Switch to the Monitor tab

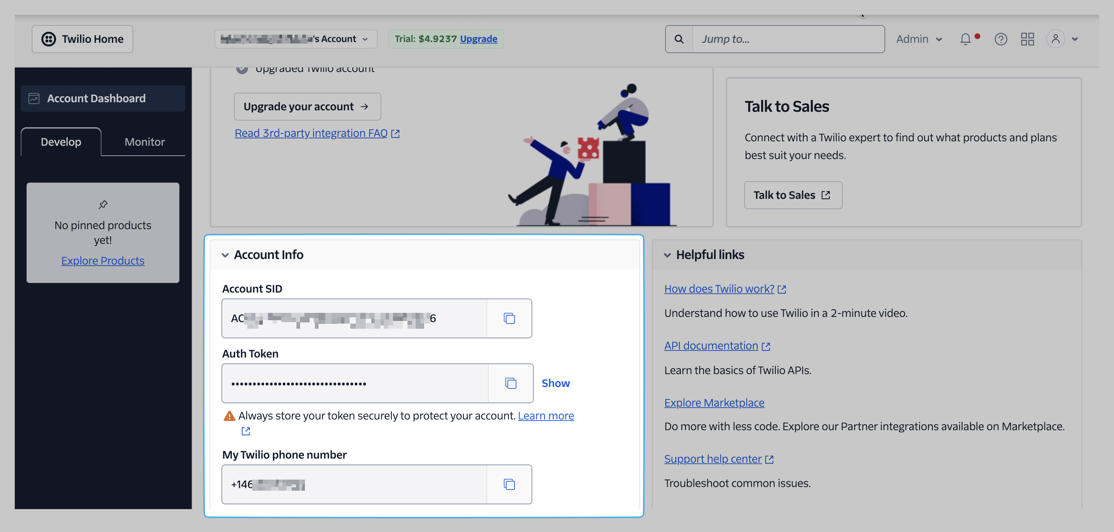click(144, 142)
